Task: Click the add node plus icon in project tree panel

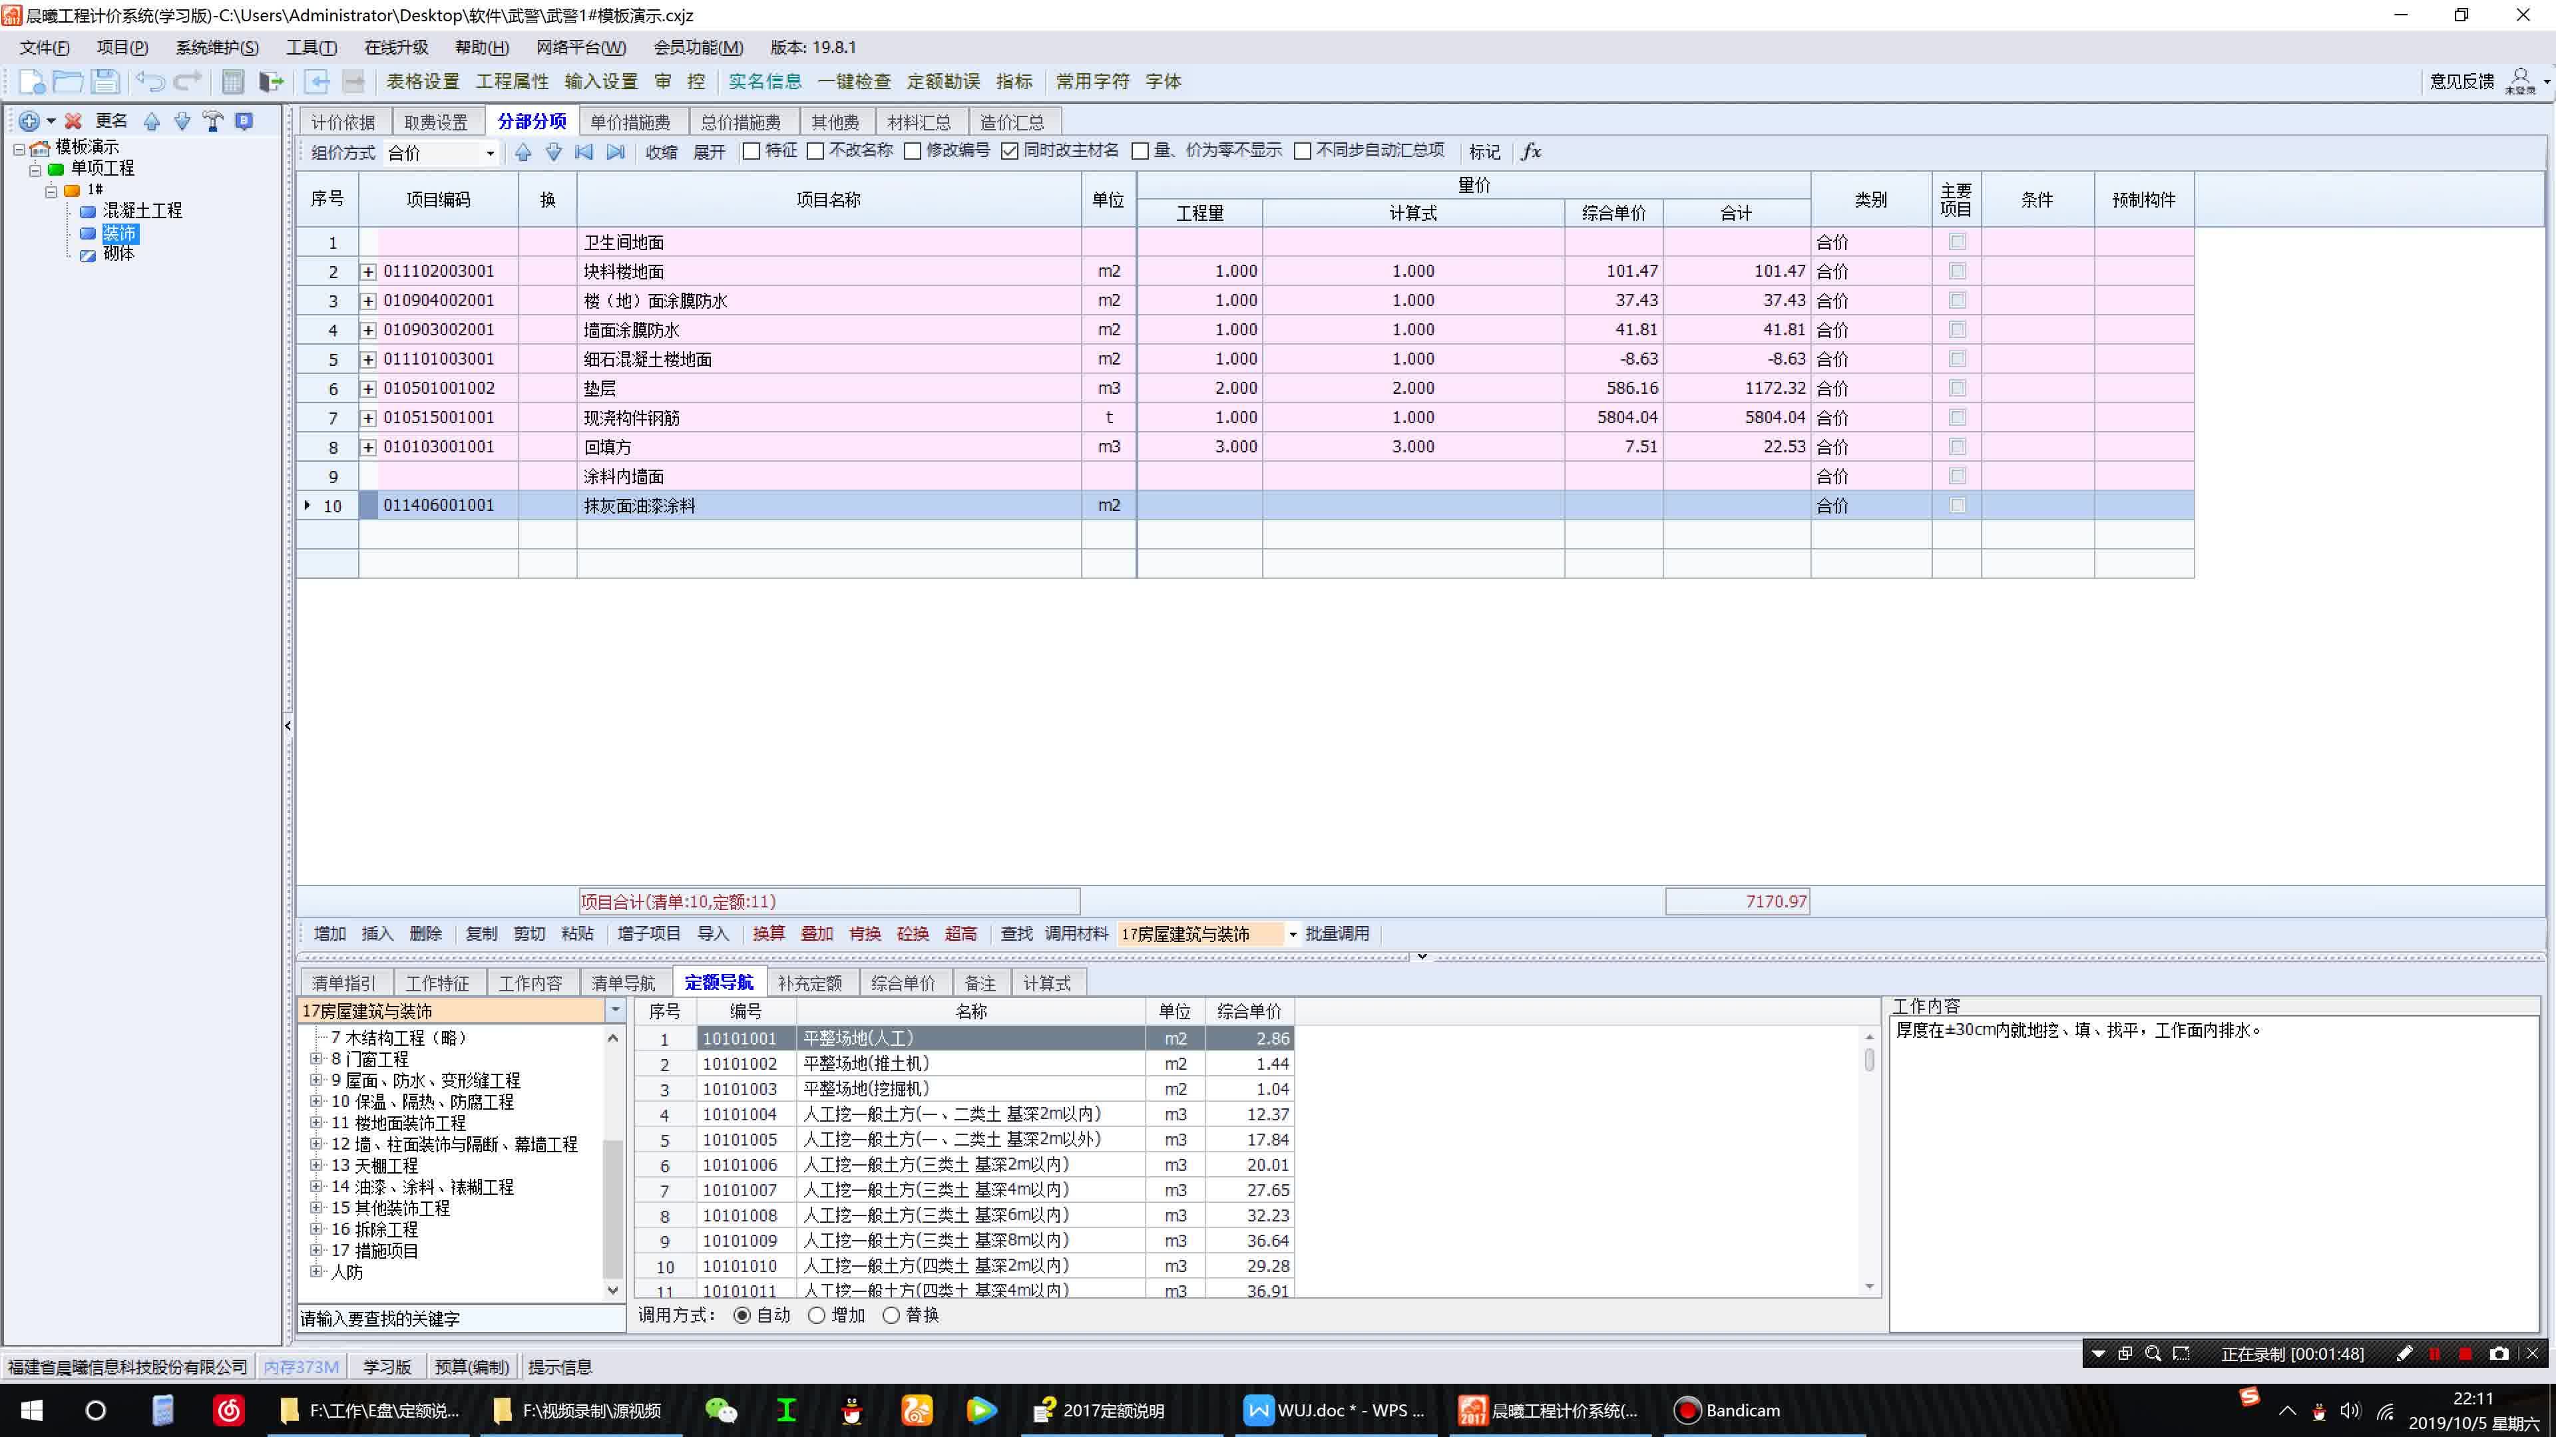Action: [x=29, y=121]
